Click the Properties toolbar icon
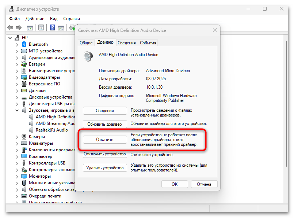This screenshot has height=218, width=294. 41,27
